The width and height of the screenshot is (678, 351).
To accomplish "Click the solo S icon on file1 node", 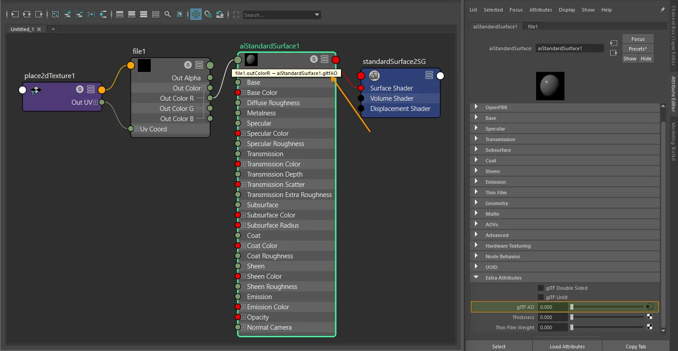I will (188, 65).
